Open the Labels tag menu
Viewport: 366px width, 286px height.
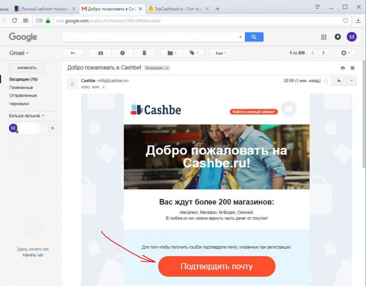click(194, 53)
